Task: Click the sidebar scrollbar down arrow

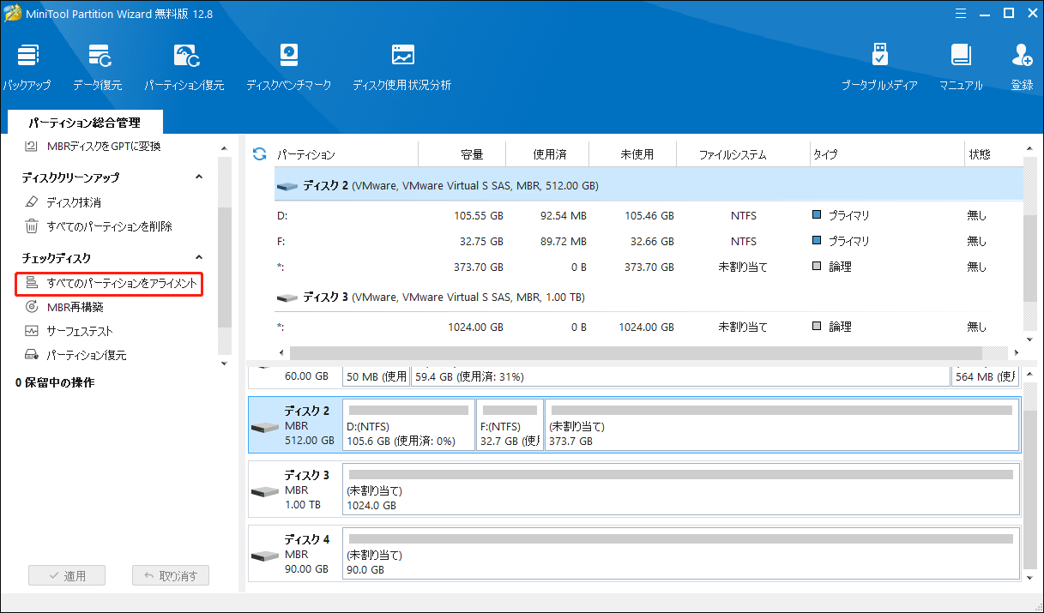Action: tap(224, 364)
